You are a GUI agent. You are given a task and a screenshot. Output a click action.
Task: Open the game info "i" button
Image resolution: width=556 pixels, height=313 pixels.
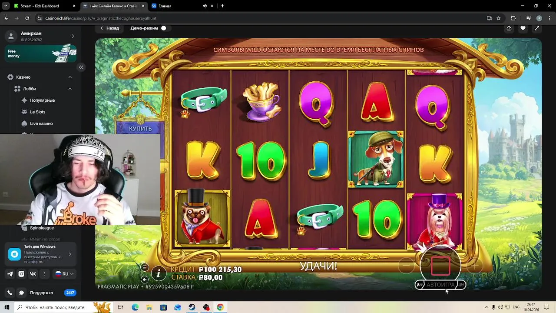click(x=159, y=273)
